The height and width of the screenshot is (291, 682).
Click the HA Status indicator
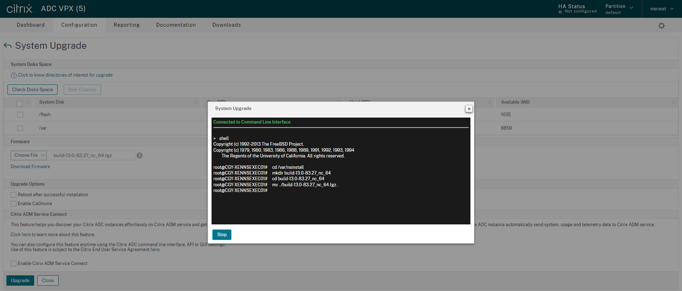click(577, 9)
